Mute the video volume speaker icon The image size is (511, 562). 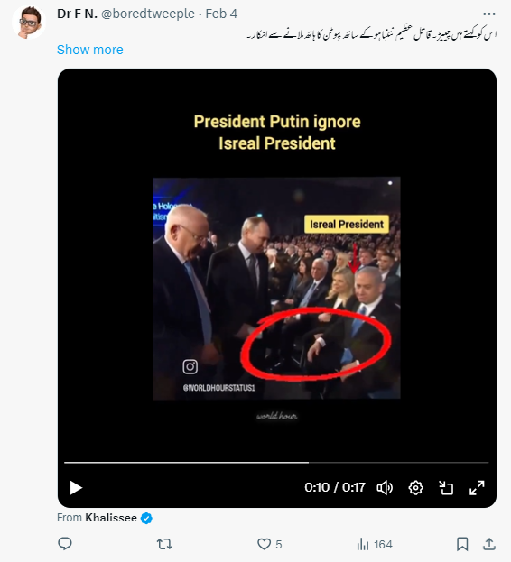point(385,488)
